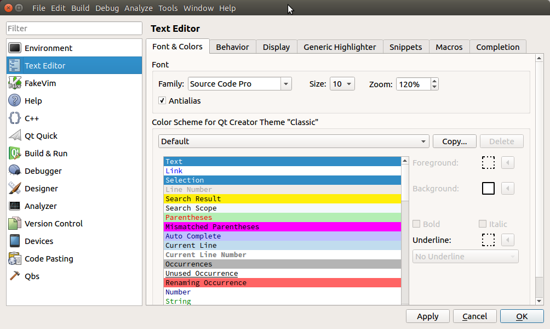550x329 pixels.
Task: Open the Default color scheme dropdown
Action: coord(294,141)
